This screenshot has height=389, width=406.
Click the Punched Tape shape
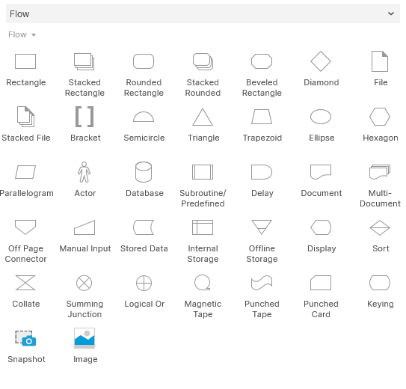[x=262, y=283]
